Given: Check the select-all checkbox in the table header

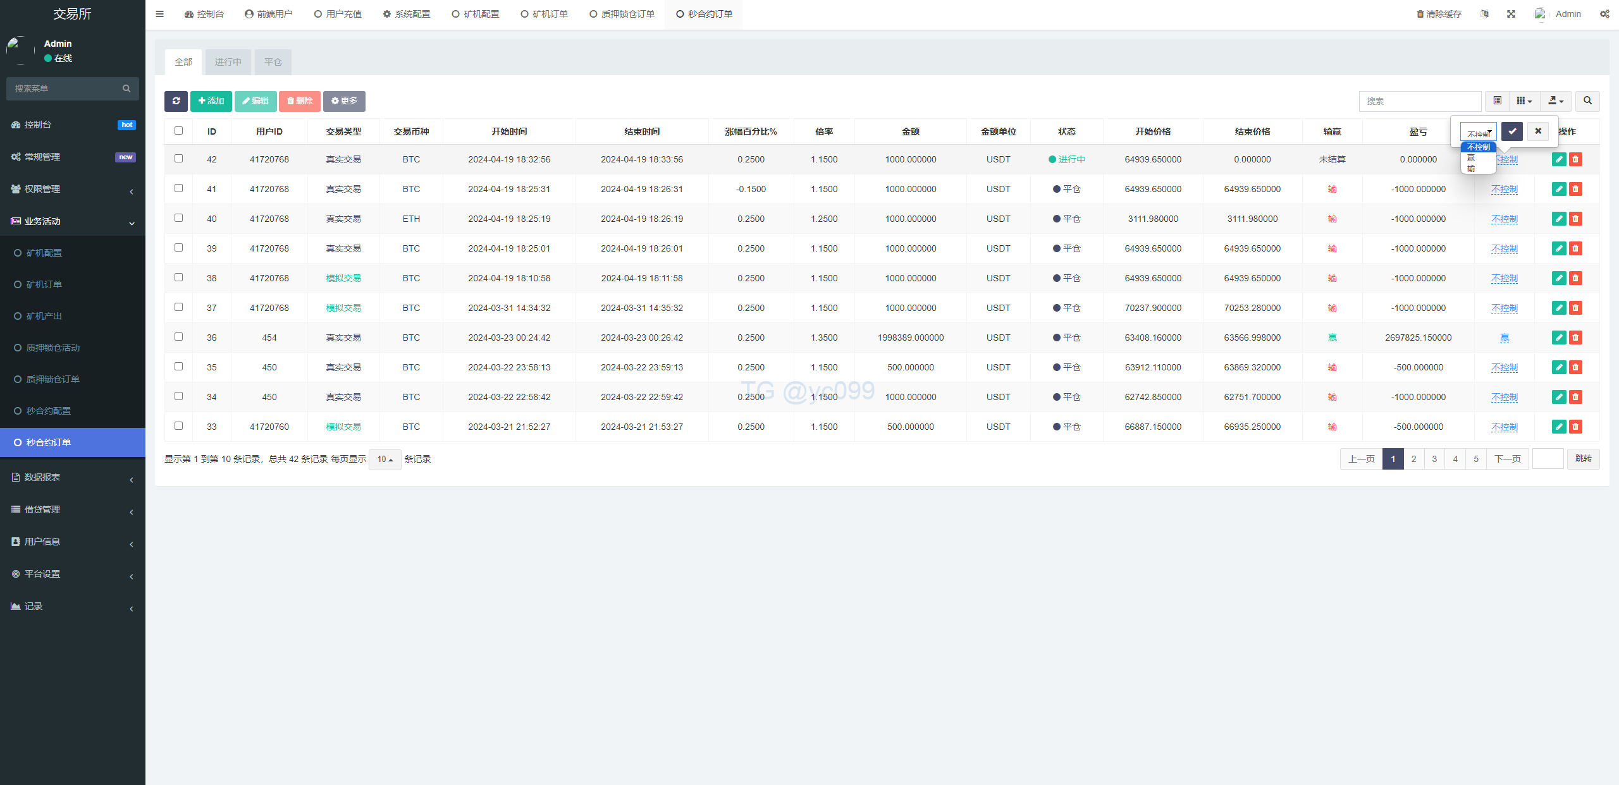Looking at the screenshot, I should point(178,131).
